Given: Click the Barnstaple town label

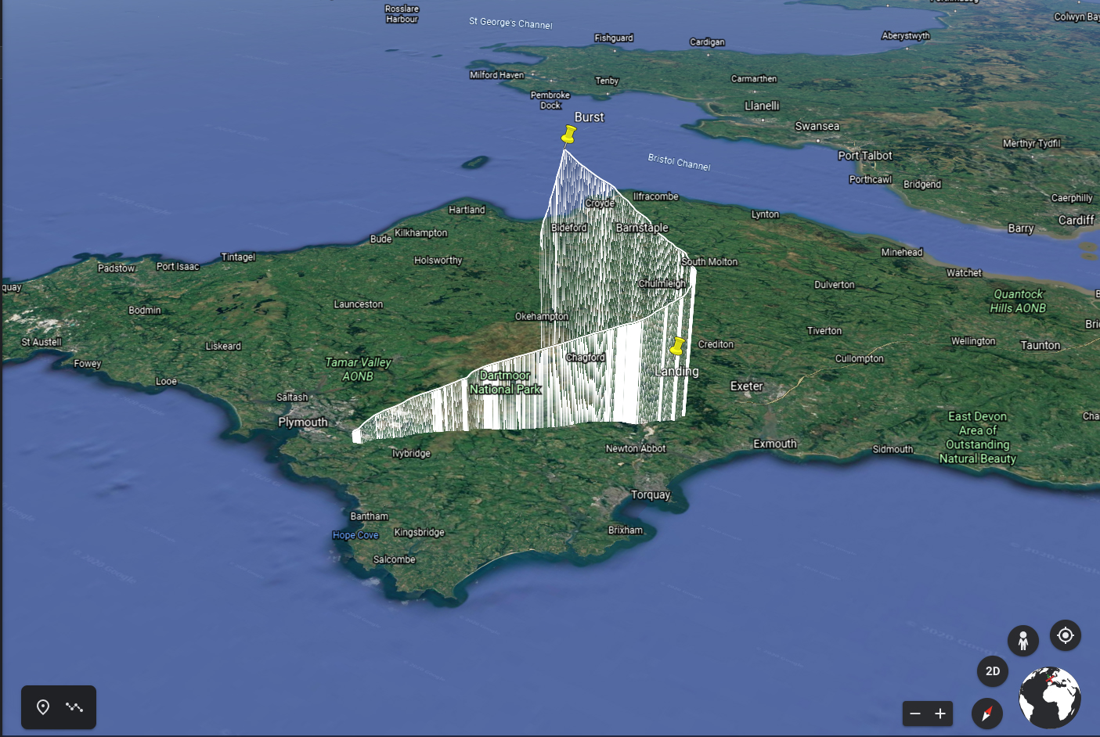Looking at the screenshot, I should coord(642,228).
